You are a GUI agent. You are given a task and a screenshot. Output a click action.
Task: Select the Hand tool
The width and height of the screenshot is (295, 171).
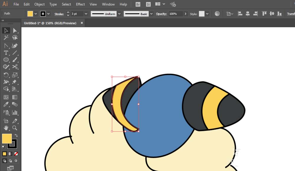click(x=6, y=128)
